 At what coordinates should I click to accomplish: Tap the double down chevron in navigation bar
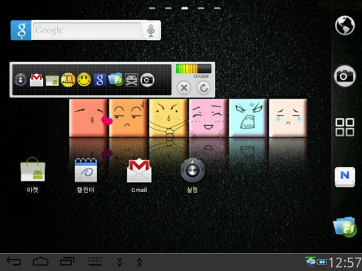(119, 261)
